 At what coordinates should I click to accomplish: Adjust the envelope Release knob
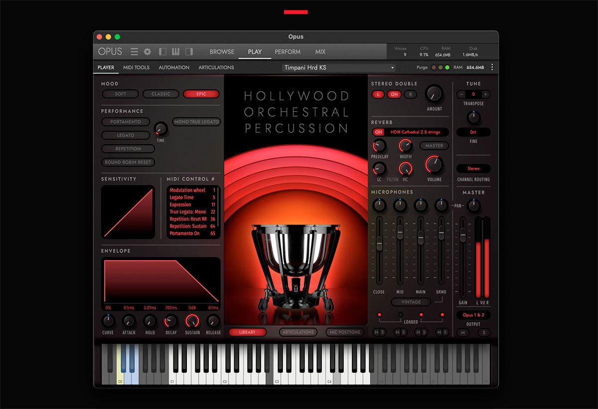click(x=213, y=321)
